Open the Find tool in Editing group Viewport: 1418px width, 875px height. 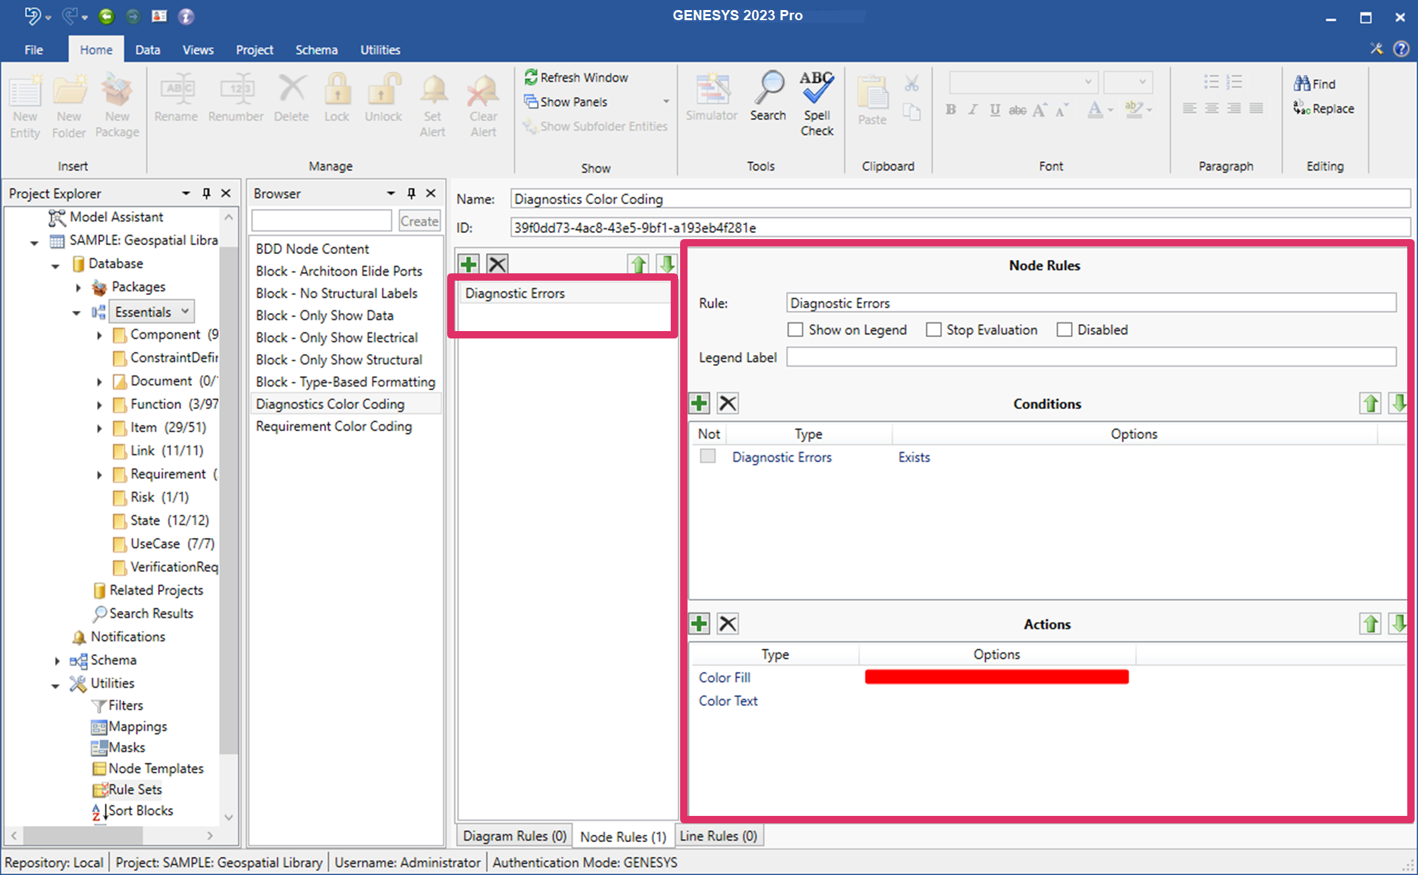pyautogui.click(x=1315, y=84)
